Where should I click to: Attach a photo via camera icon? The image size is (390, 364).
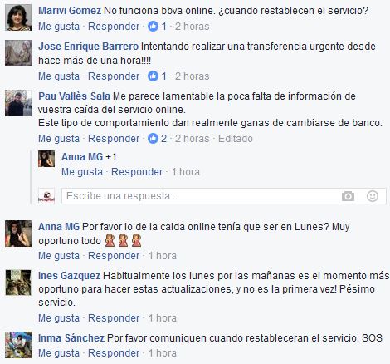[x=348, y=196]
